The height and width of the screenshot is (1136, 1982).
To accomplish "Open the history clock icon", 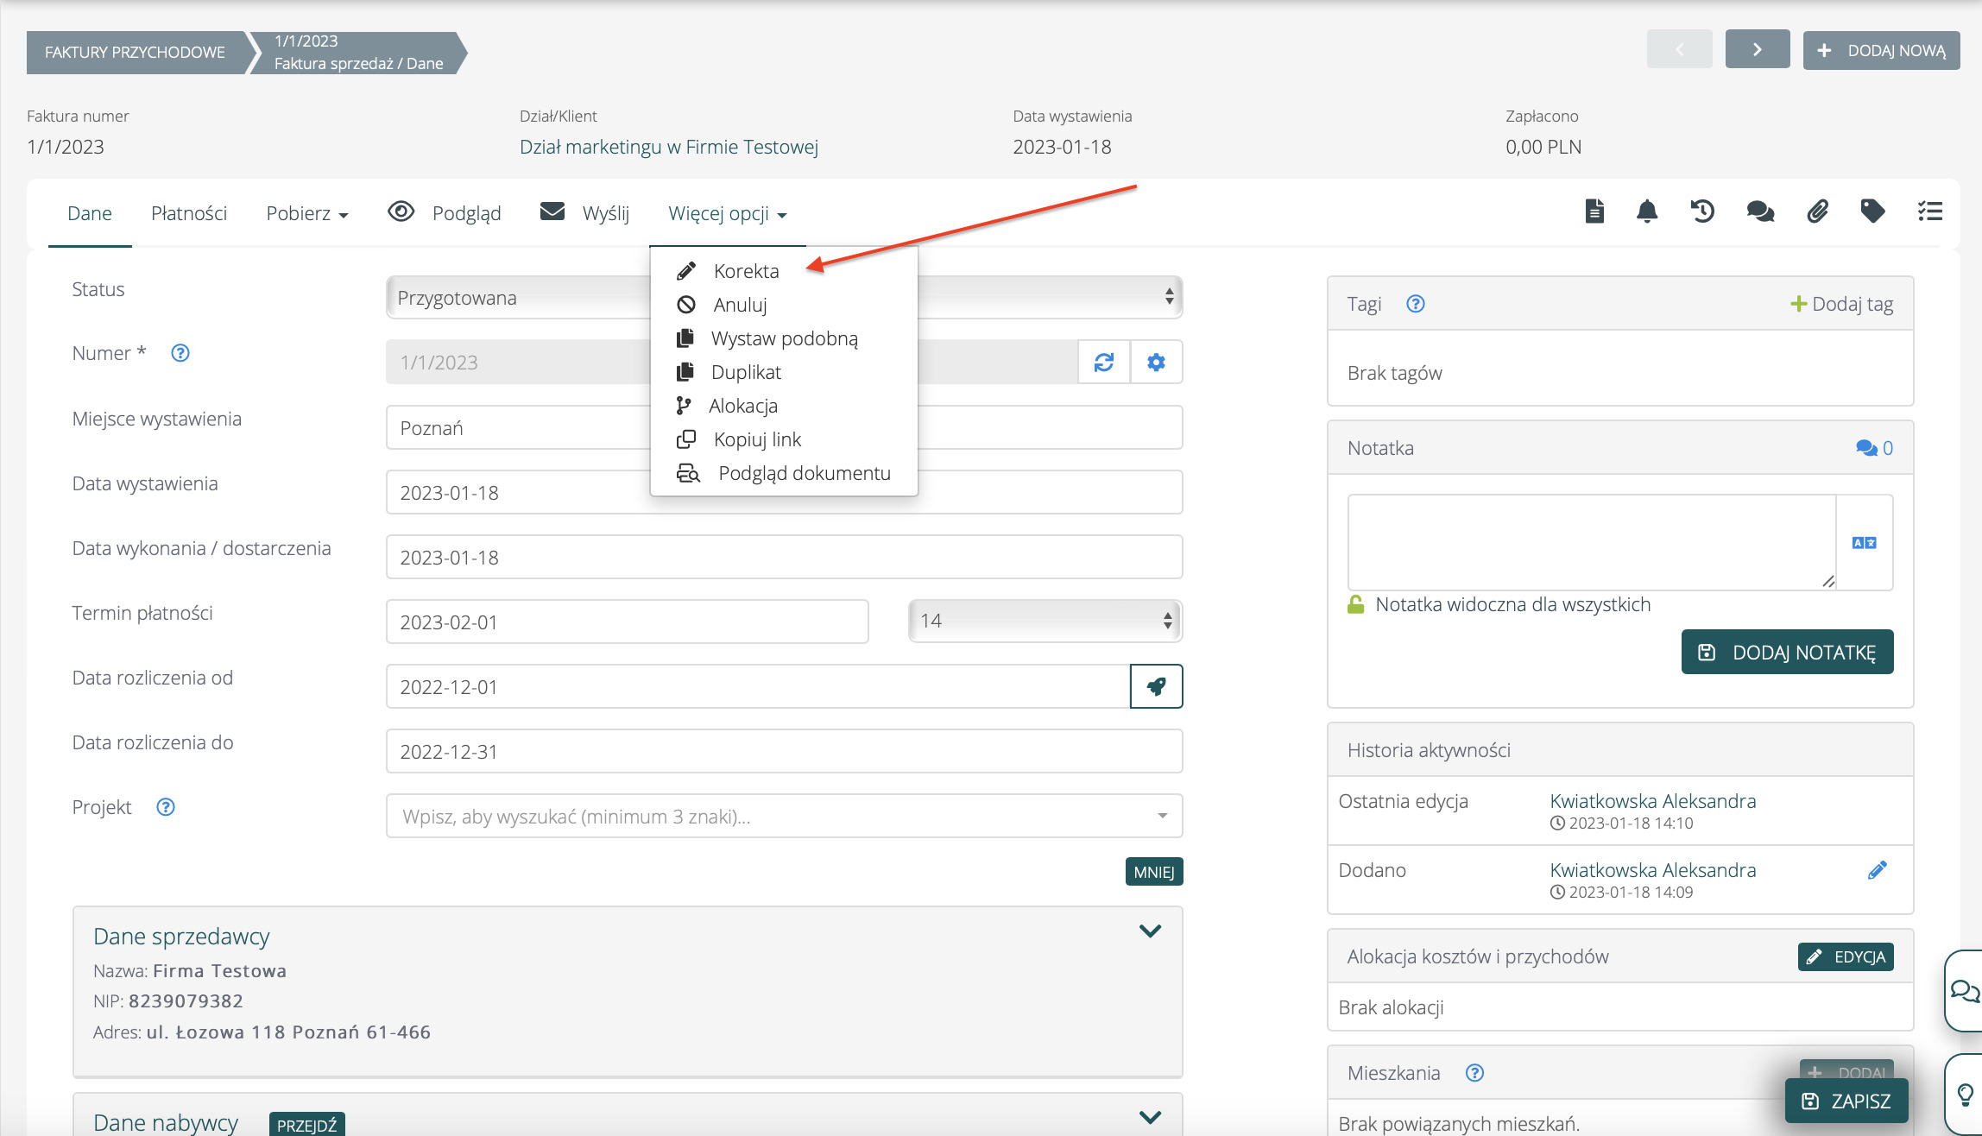I will click(1702, 211).
